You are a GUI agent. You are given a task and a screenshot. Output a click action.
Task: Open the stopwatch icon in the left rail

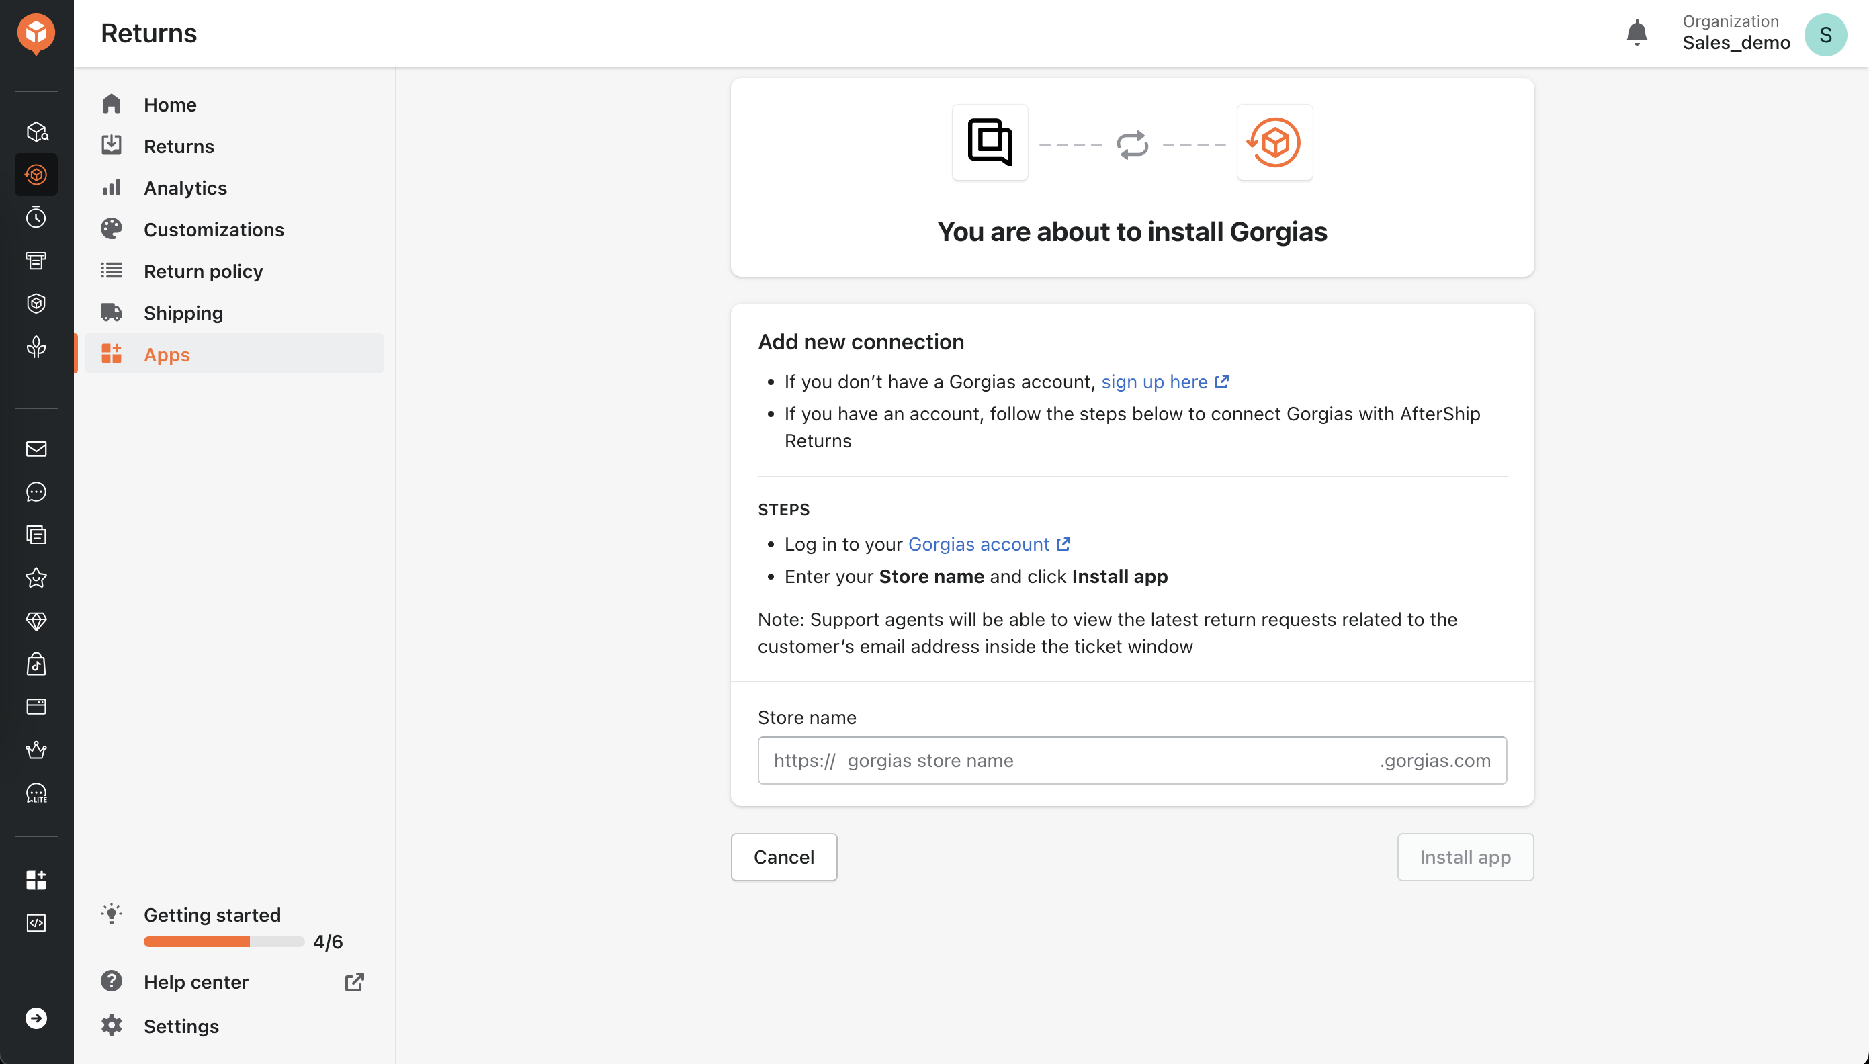(36, 217)
